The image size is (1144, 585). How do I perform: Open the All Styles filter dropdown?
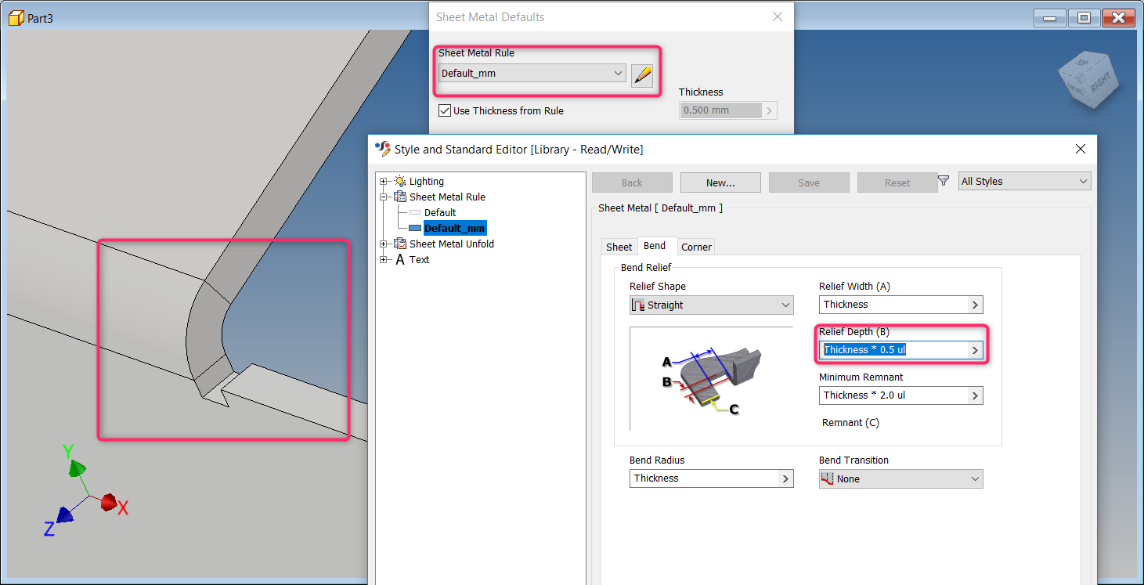tap(1024, 182)
